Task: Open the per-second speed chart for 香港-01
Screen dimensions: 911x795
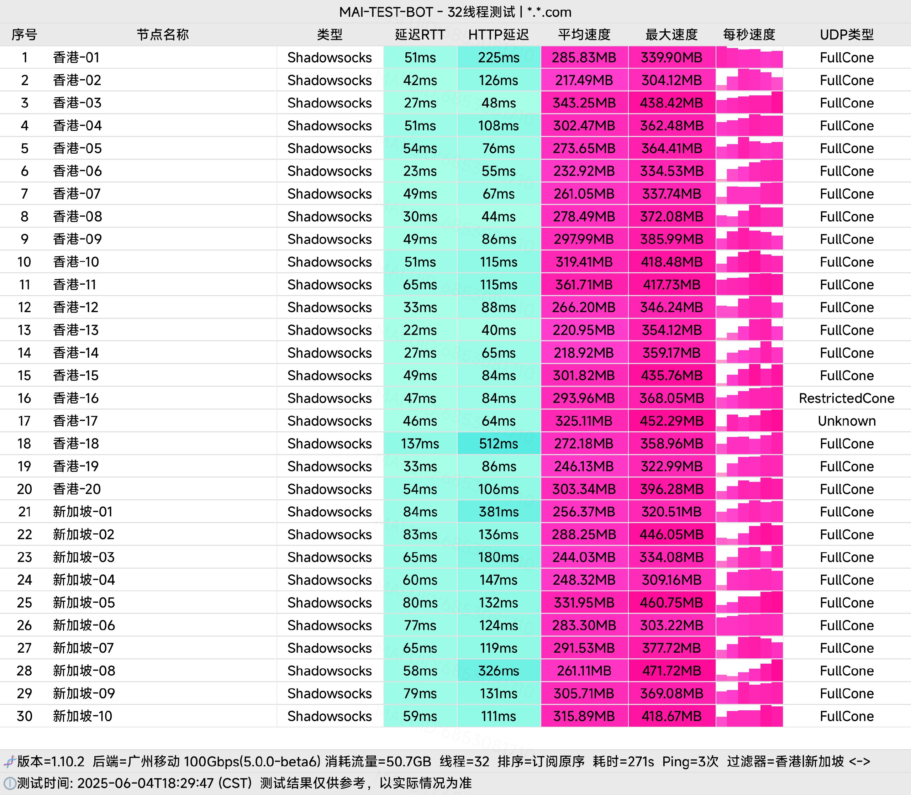Action: 749,57
